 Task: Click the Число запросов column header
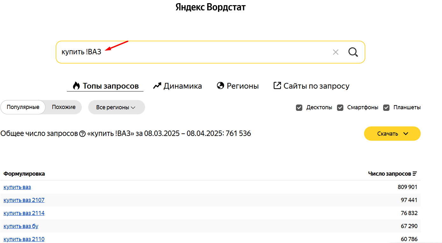click(389, 174)
